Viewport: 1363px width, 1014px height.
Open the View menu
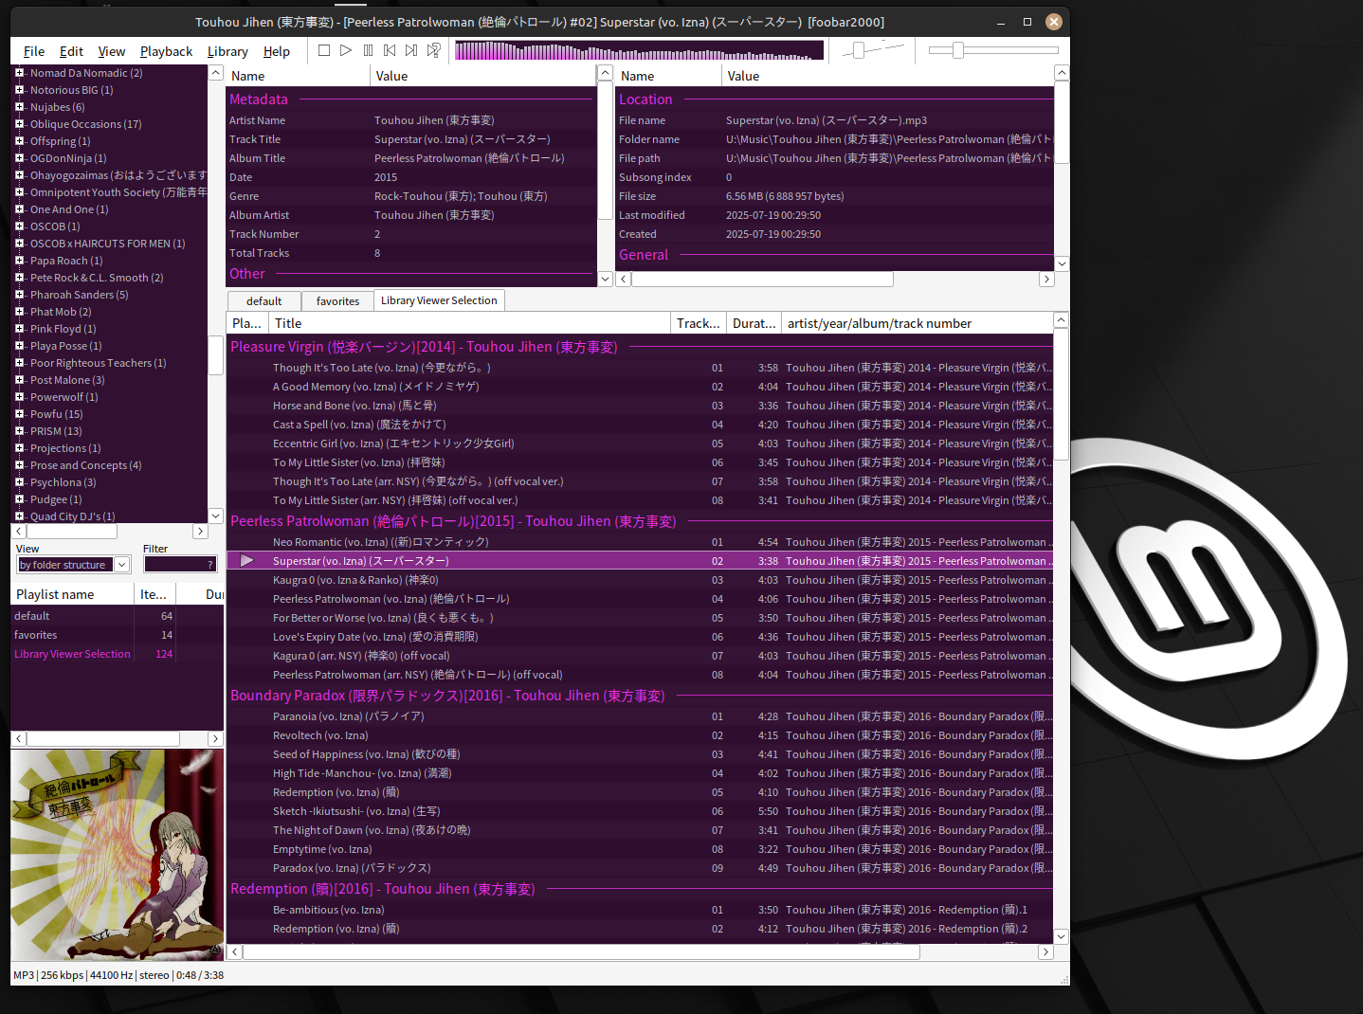click(111, 51)
